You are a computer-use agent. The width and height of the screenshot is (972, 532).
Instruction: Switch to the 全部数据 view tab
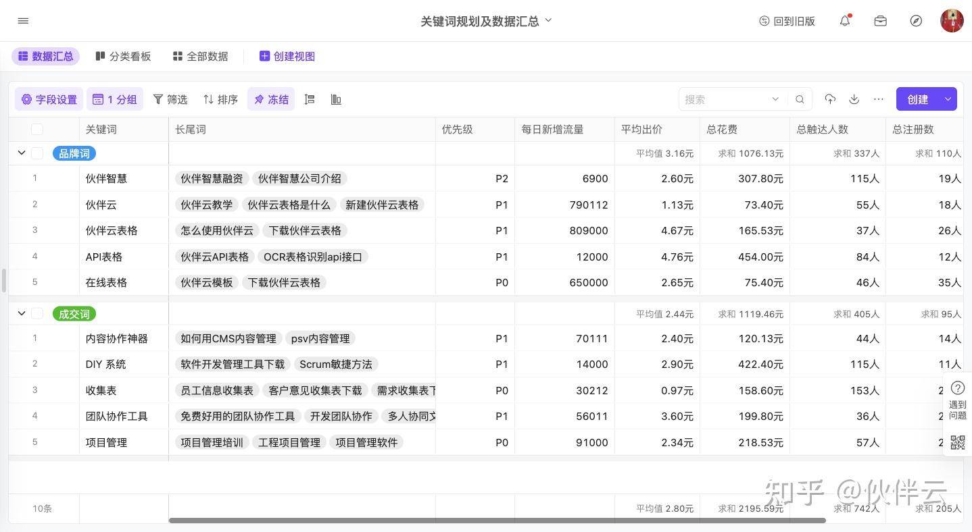click(200, 56)
